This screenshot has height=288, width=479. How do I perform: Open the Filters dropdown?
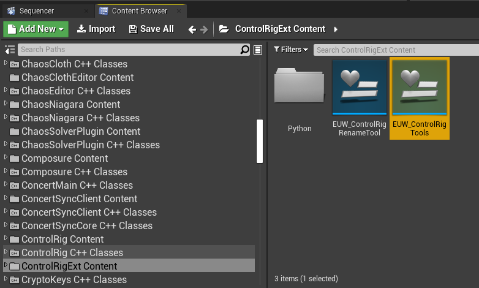point(291,50)
